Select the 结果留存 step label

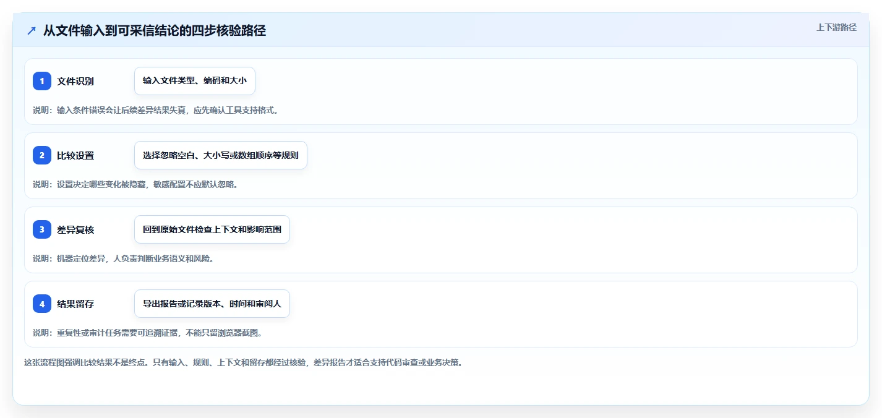pyautogui.click(x=75, y=304)
